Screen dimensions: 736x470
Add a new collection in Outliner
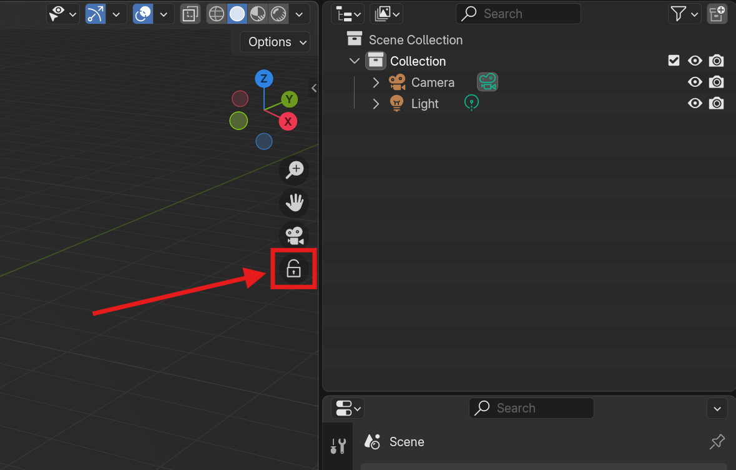point(717,14)
